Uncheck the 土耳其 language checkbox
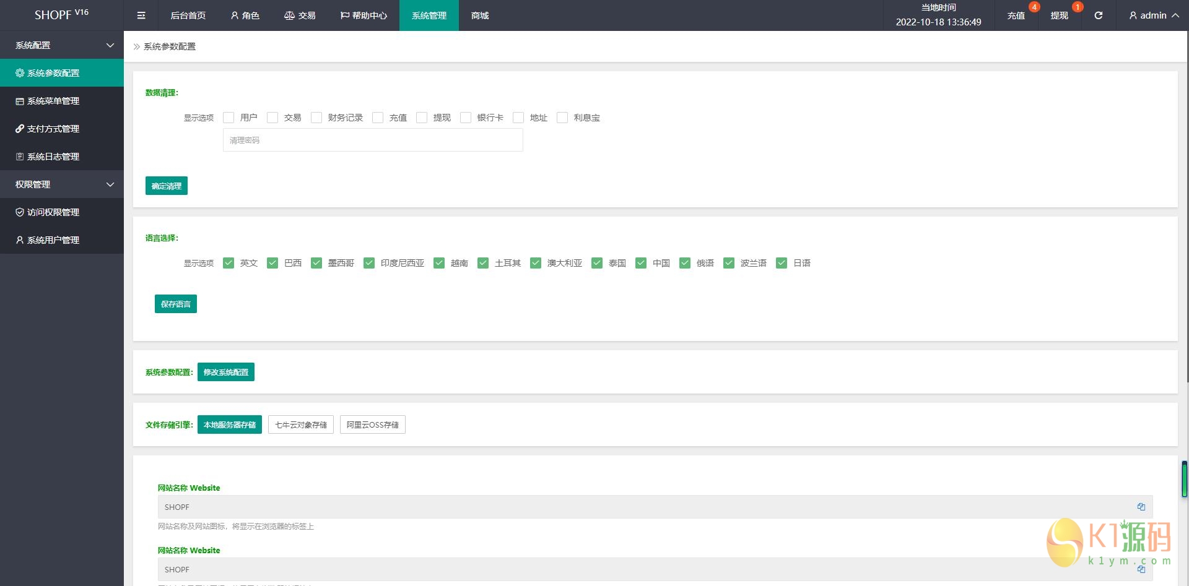The image size is (1189, 586). 483,263
